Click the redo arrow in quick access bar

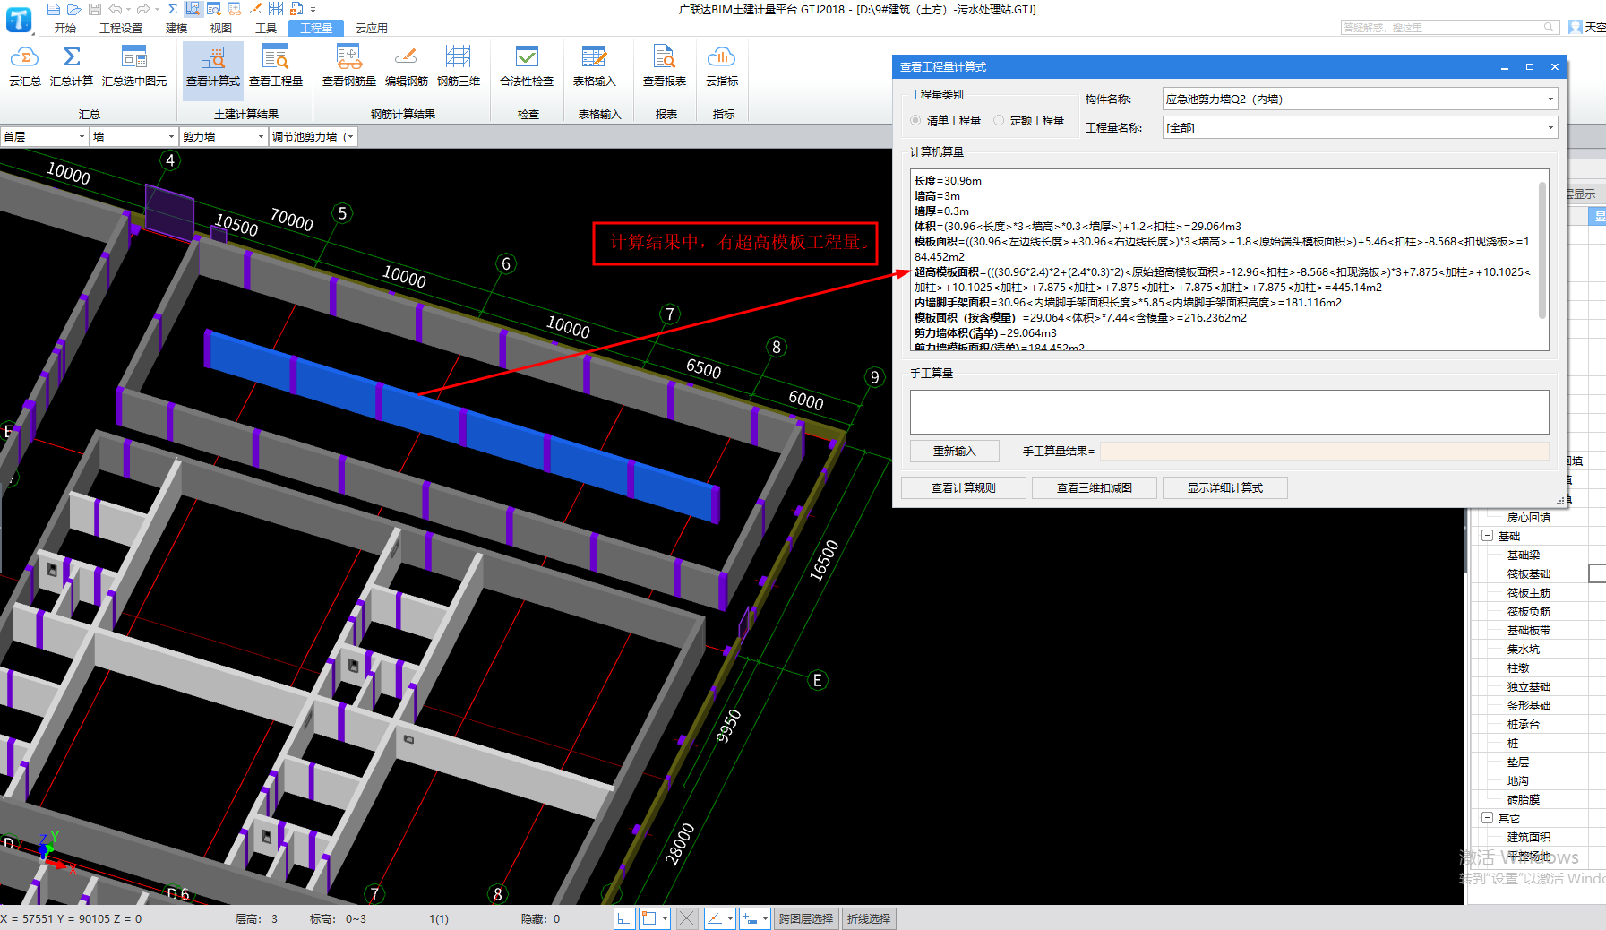tap(143, 9)
